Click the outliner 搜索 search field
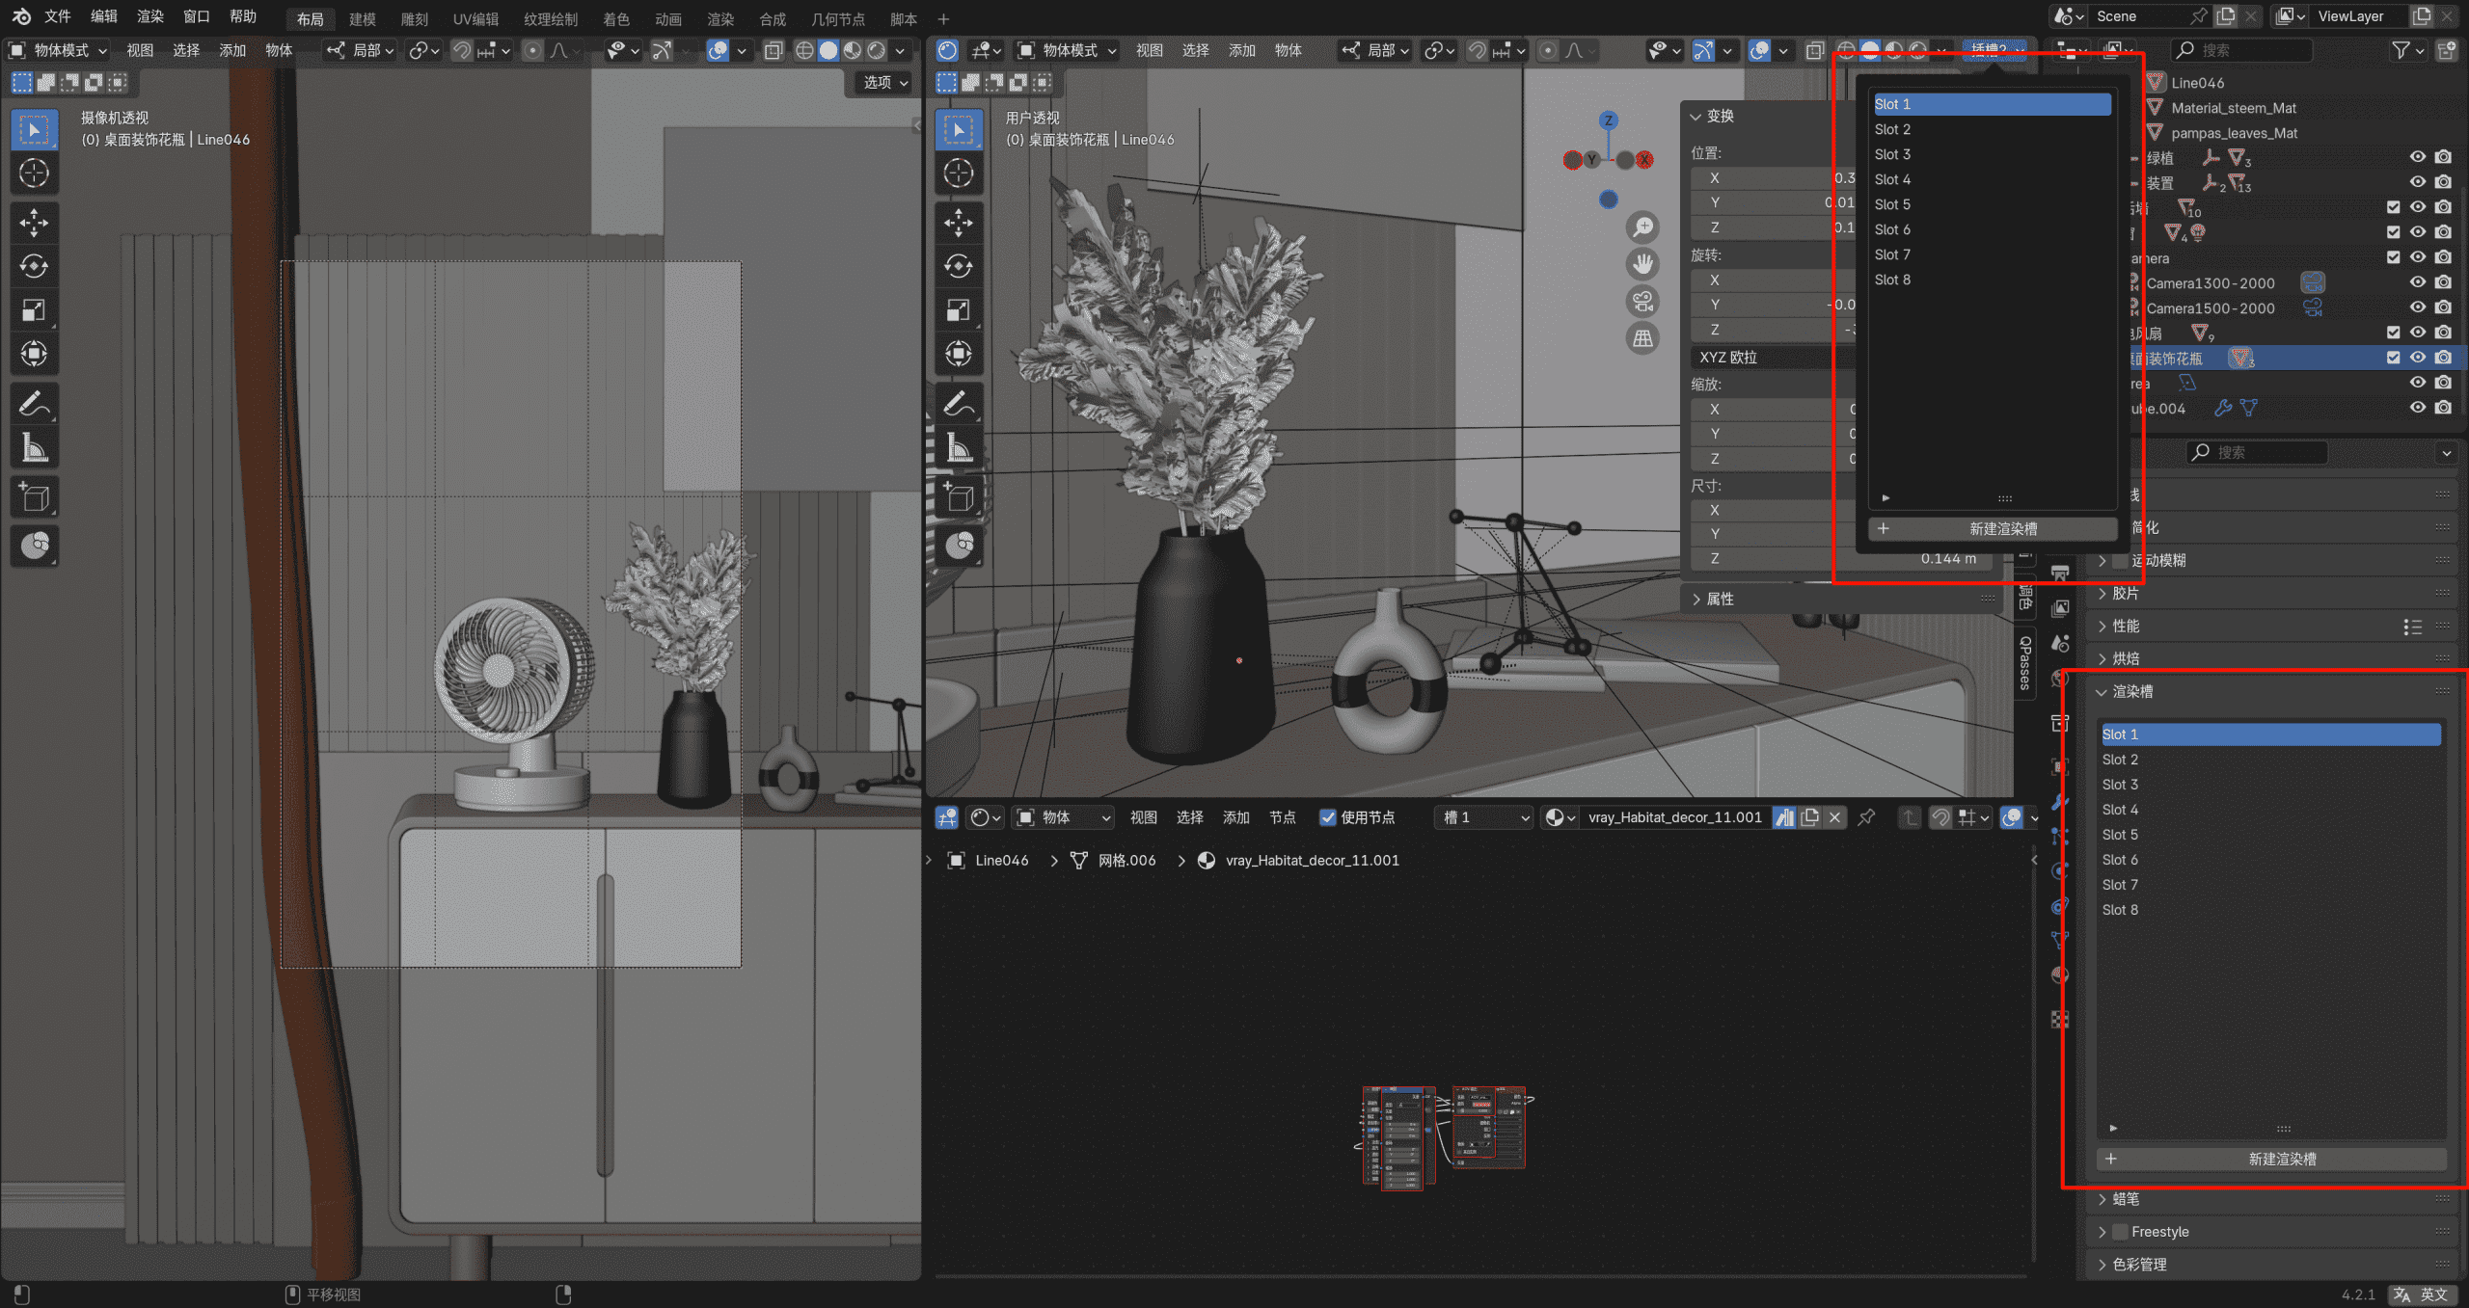The width and height of the screenshot is (2469, 1308). pos(2242,50)
